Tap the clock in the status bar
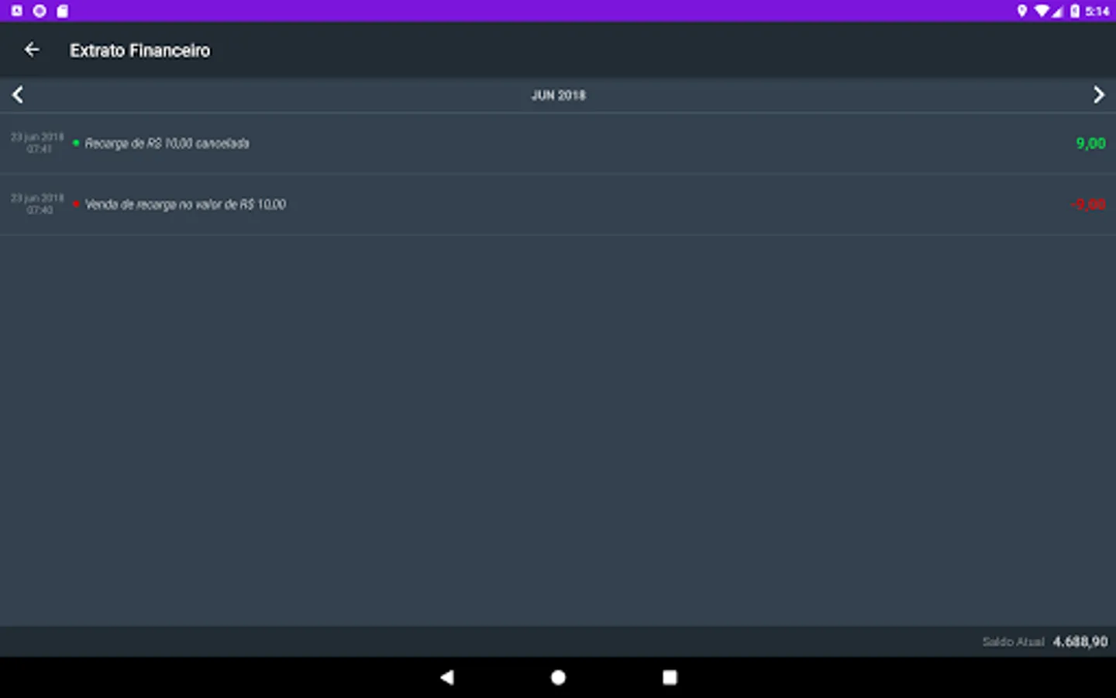Screen dimensions: 1116x698 pyautogui.click(x=1098, y=11)
